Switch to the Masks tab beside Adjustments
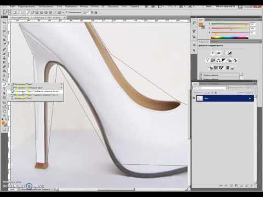263x197 pixels. tap(214, 42)
